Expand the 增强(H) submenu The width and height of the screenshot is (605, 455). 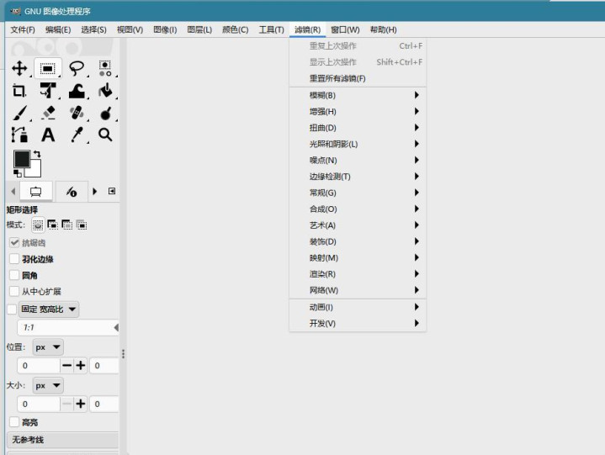coord(358,111)
